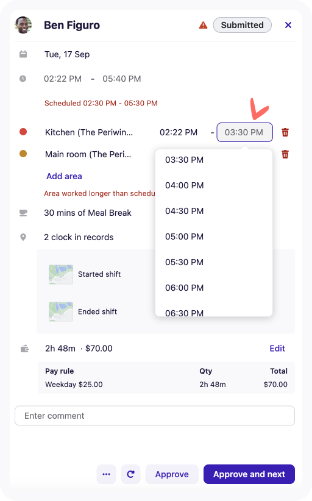Click the location pin clock-in icon
Screen dimensions: 312x501
click(23, 237)
